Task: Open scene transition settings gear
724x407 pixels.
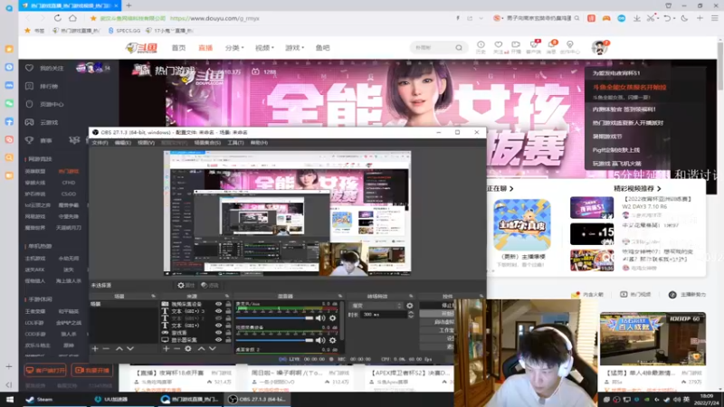Action: (x=410, y=306)
